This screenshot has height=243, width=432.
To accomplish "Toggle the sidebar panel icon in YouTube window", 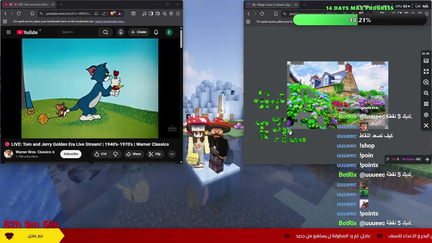I will tap(151, 13).
